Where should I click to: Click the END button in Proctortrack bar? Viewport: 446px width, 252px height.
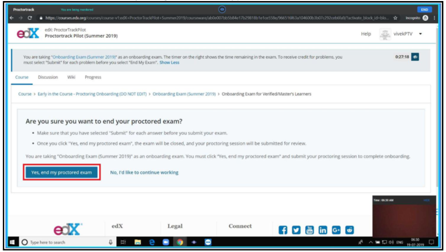[424, 9]
